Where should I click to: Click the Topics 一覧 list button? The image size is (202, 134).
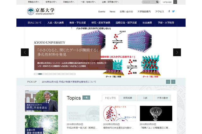86,98
